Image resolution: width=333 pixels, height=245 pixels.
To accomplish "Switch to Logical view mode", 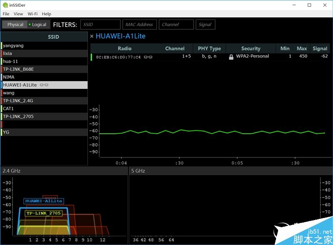I will (x=38, y=24).
